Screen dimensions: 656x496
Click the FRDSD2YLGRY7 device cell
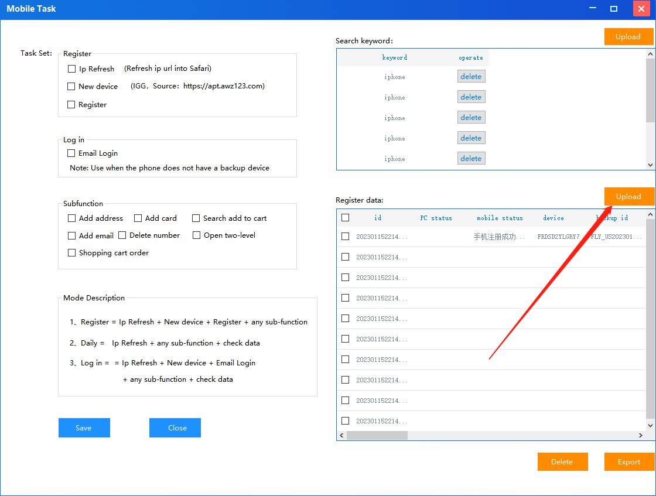[x=558, y=237]
